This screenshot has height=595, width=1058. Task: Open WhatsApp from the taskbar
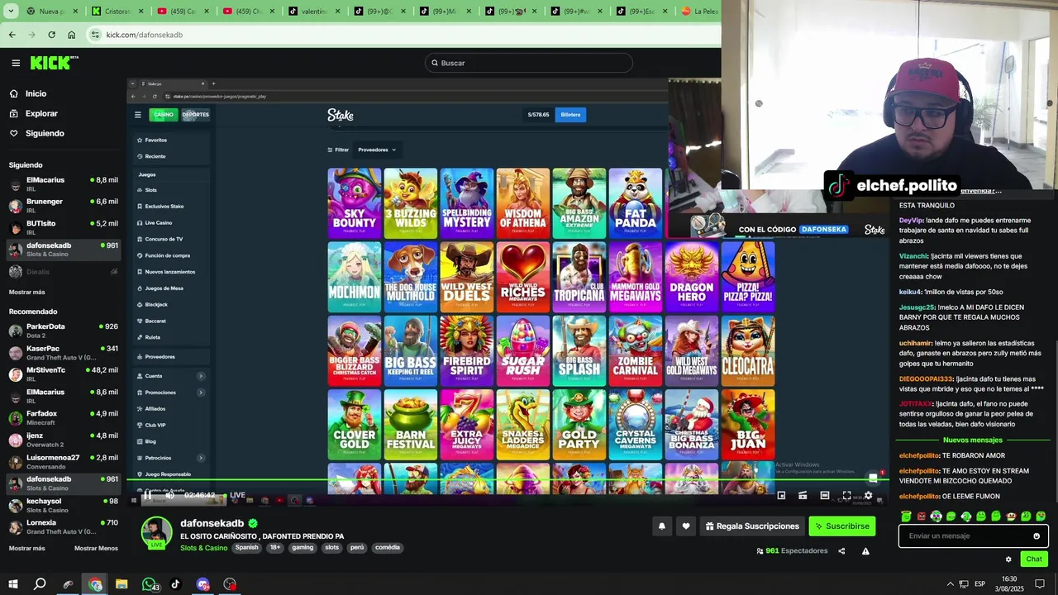pyautogui.click(x=149, y=584)
